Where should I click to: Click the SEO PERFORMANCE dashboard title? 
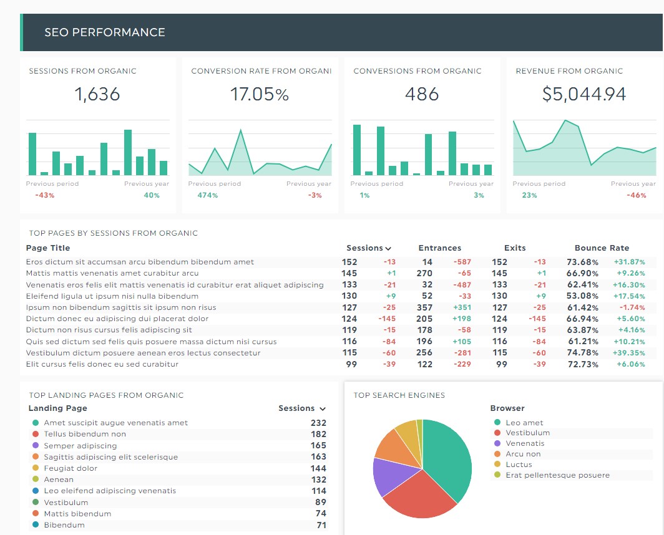coord(105,32)
